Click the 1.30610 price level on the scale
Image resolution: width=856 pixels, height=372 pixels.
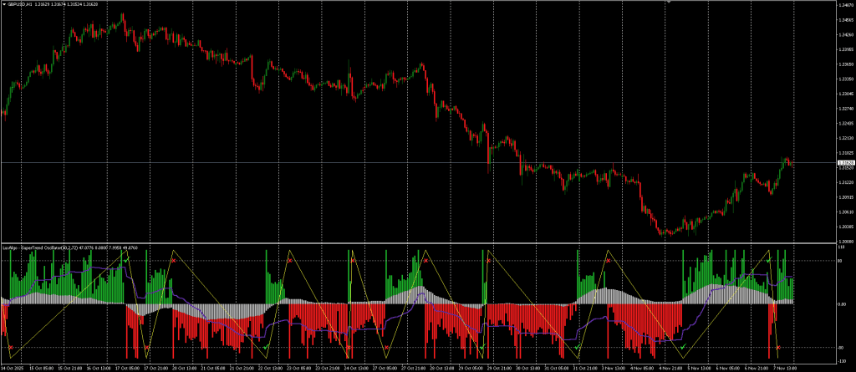[844, 212]
